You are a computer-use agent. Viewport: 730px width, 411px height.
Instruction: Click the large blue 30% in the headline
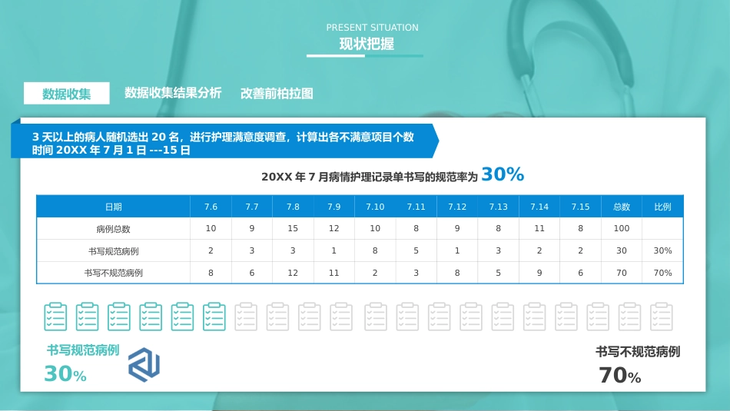[503, 174]
